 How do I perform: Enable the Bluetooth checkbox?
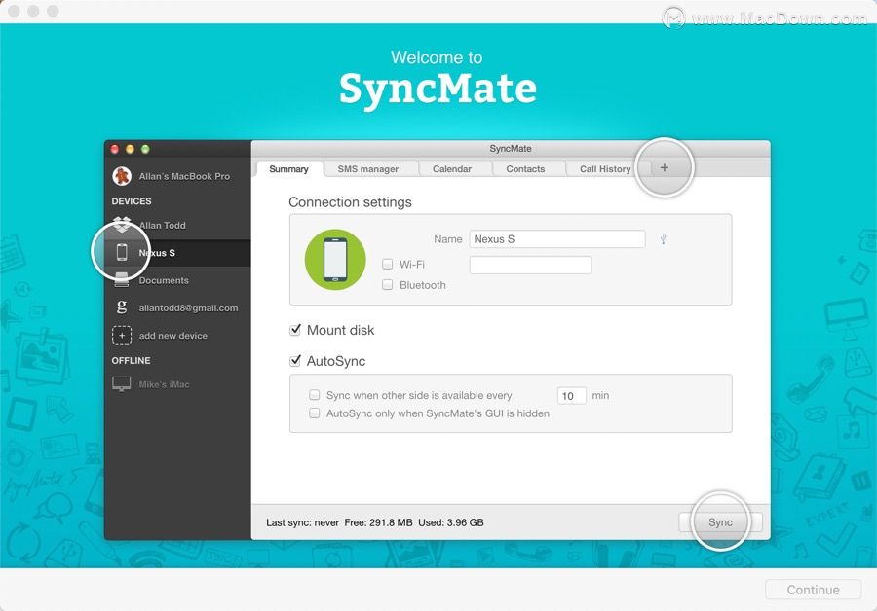click(x=387, y=285)
